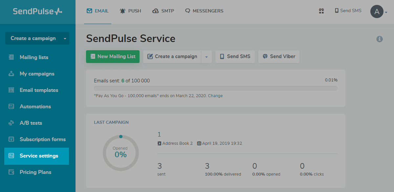Click the Service settings sliders icon
This screenshot has height=192, width=394.
pos(11,156)
